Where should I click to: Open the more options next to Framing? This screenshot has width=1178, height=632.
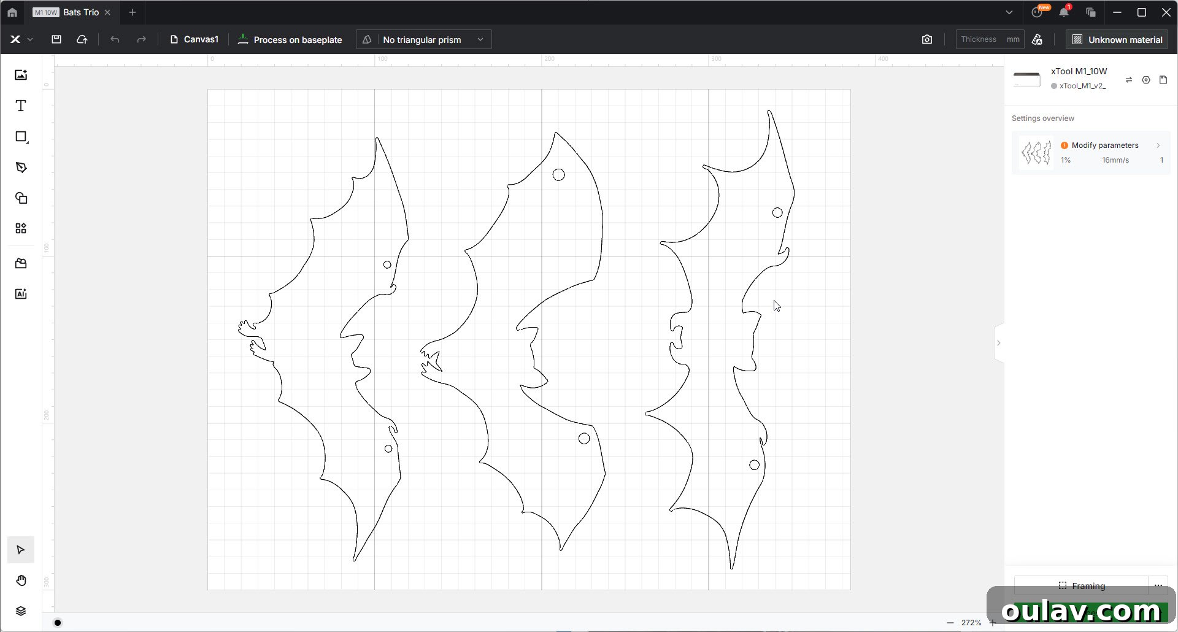point(1158,586)
